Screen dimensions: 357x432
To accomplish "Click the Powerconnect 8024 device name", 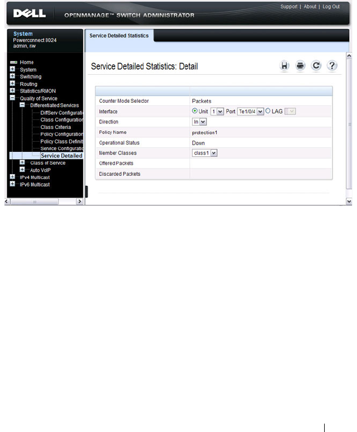I will 35,40.
